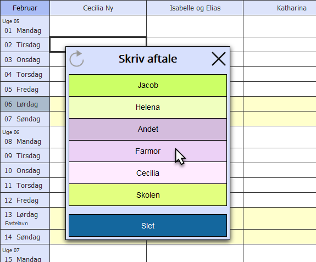Select Farmor in the appointment list
The height and width of the screenshot is (262, 316).
(148, 151)
